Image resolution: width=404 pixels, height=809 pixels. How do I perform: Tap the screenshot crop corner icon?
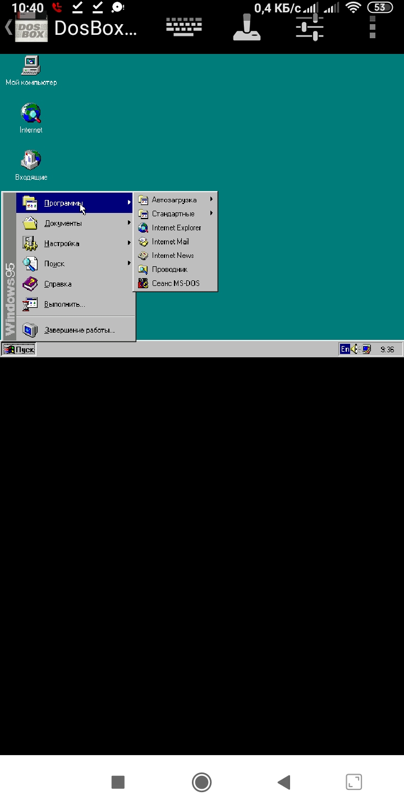[354, 782]
